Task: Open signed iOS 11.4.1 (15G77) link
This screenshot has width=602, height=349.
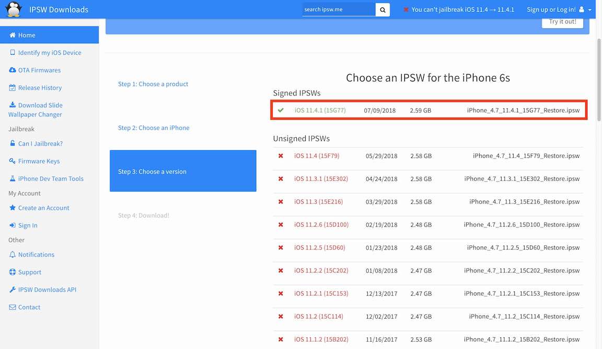Action: click(x=320, y=110)
